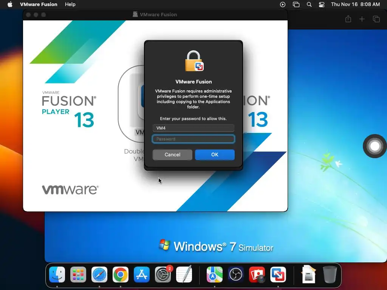Open the disk image item in the Dock
The image size is (387, 290).
click(309, 274)
